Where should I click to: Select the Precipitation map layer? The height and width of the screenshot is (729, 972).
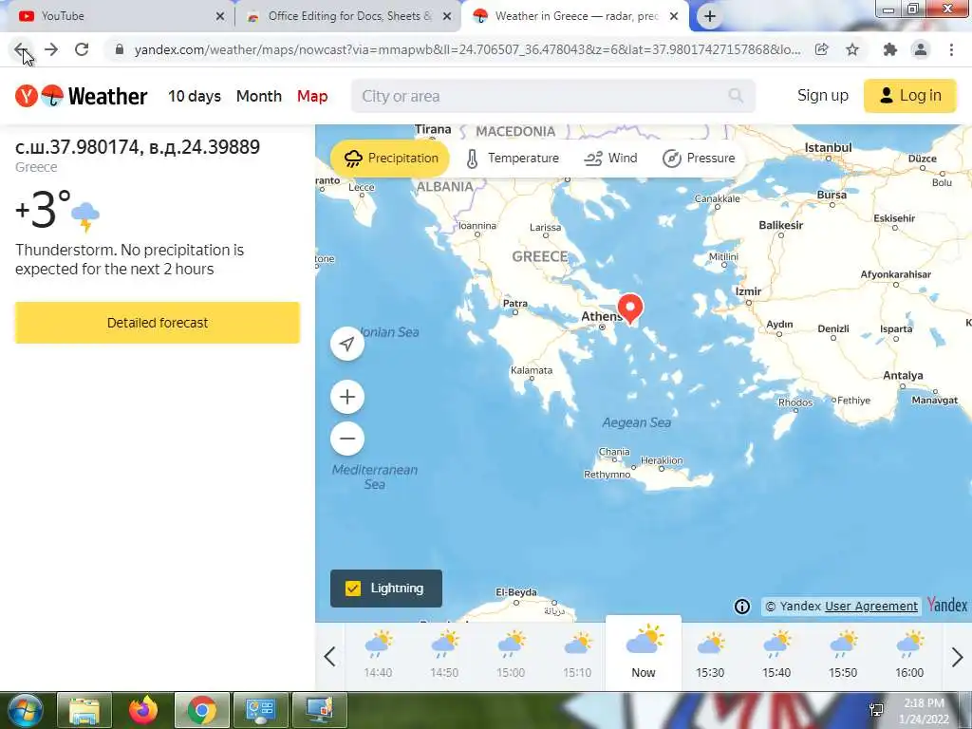click(x=390, y=159)
